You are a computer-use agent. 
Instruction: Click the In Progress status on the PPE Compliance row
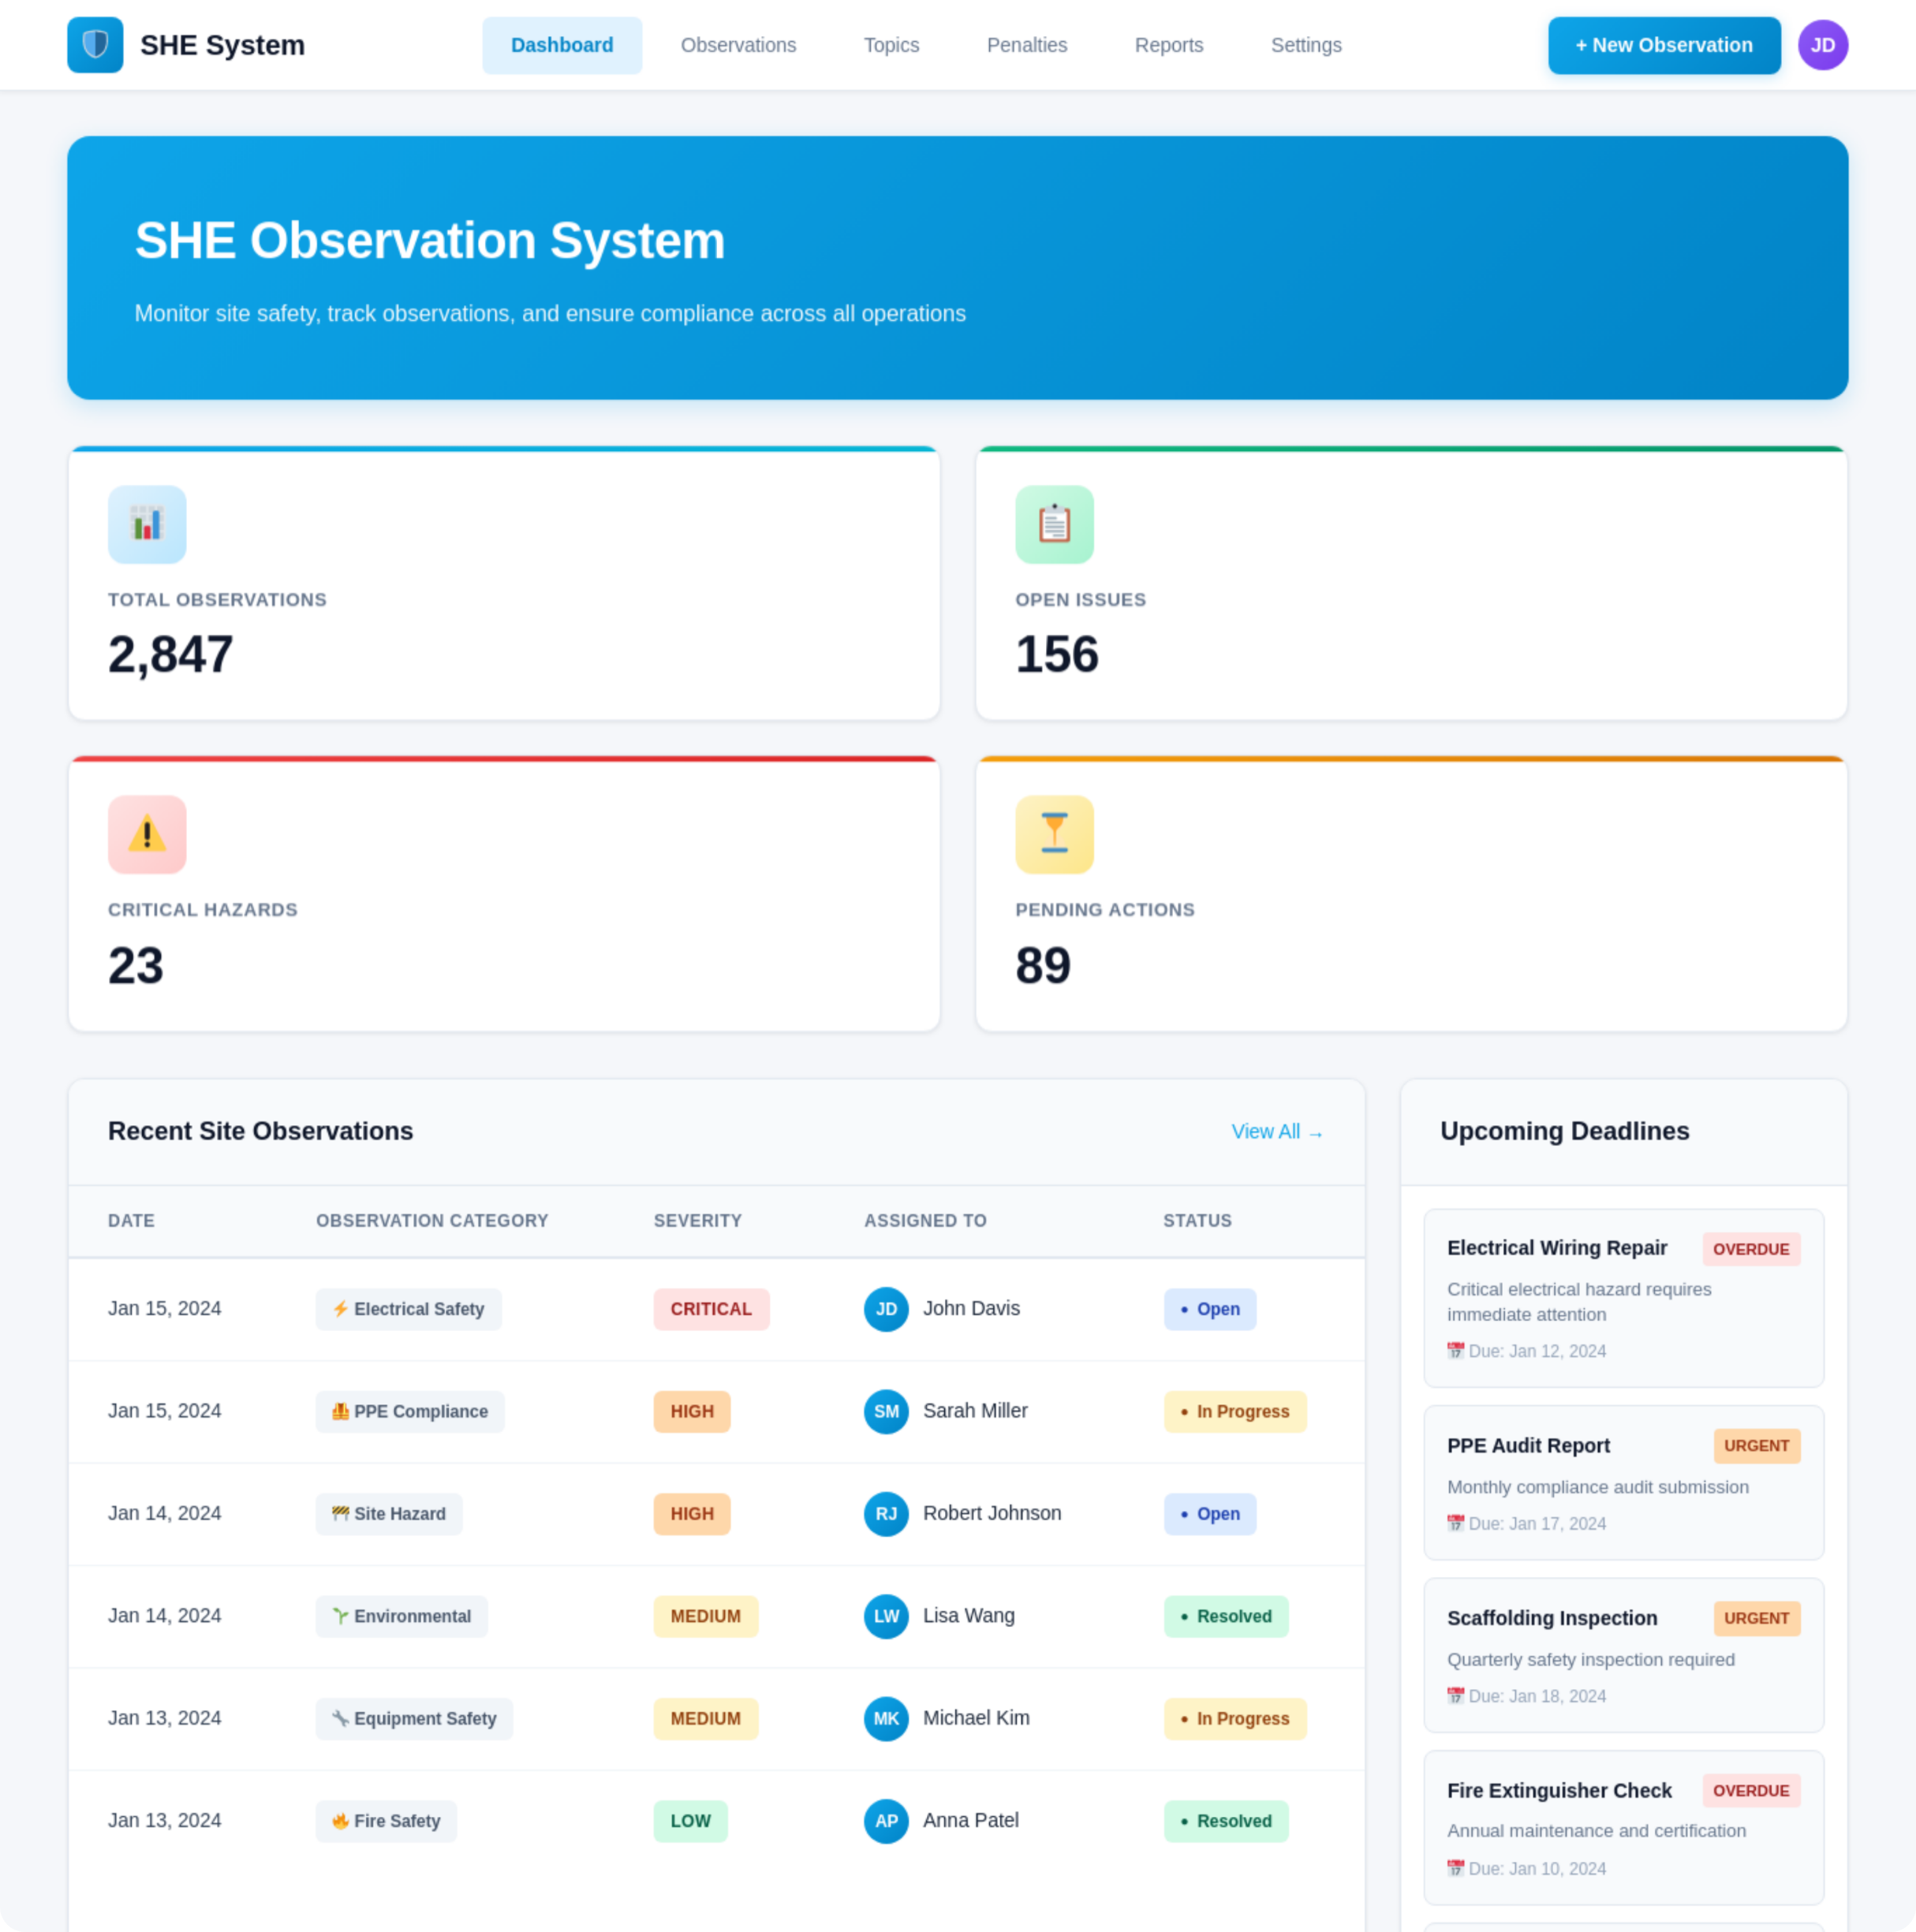point(1234,1411)
